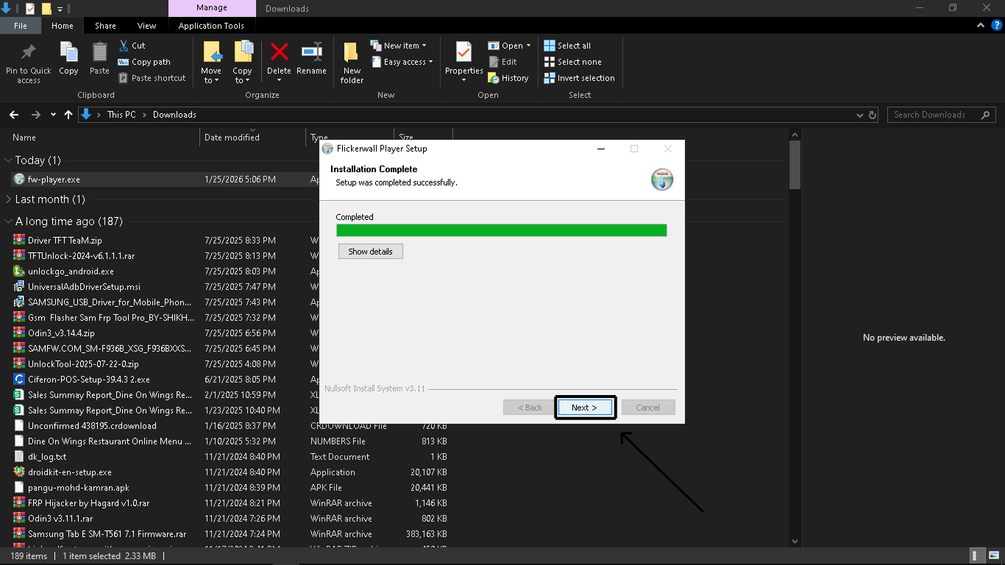Click the droidkit-en-setup.exe file icon
The width and height of the screenshot is (1005, 565).
tap(19, 472)
